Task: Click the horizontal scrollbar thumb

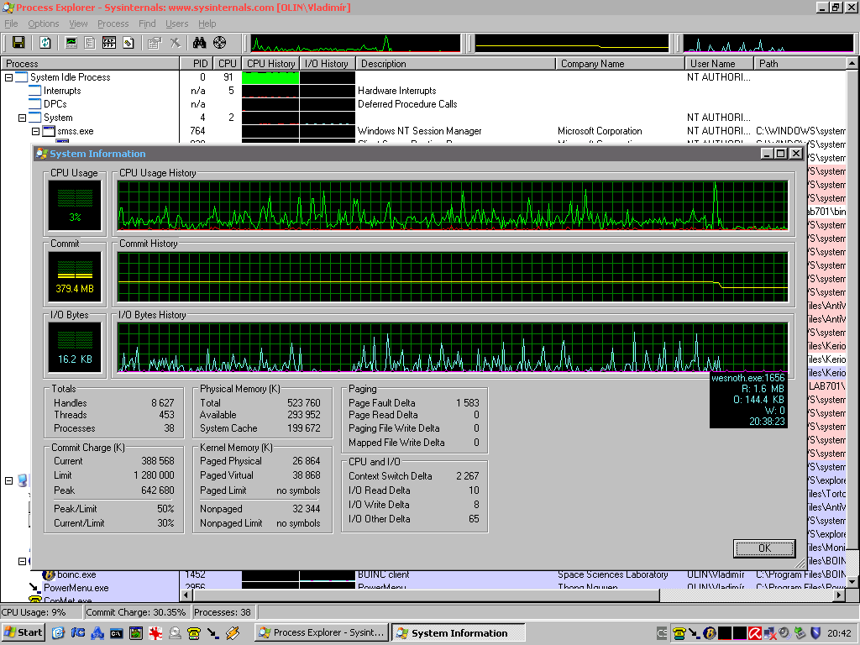Action: [x=426, y=595]
